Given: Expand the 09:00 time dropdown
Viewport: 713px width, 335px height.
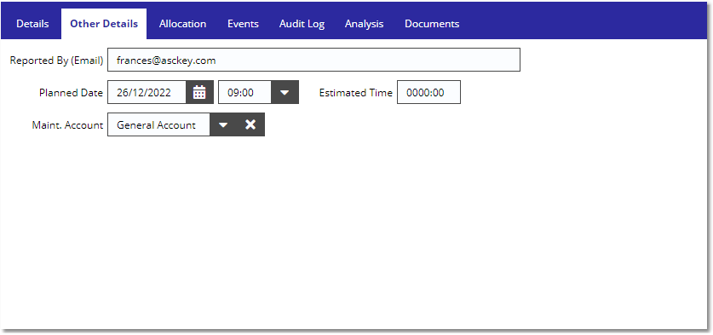Looking at the screenshot, I should point(285,92).
